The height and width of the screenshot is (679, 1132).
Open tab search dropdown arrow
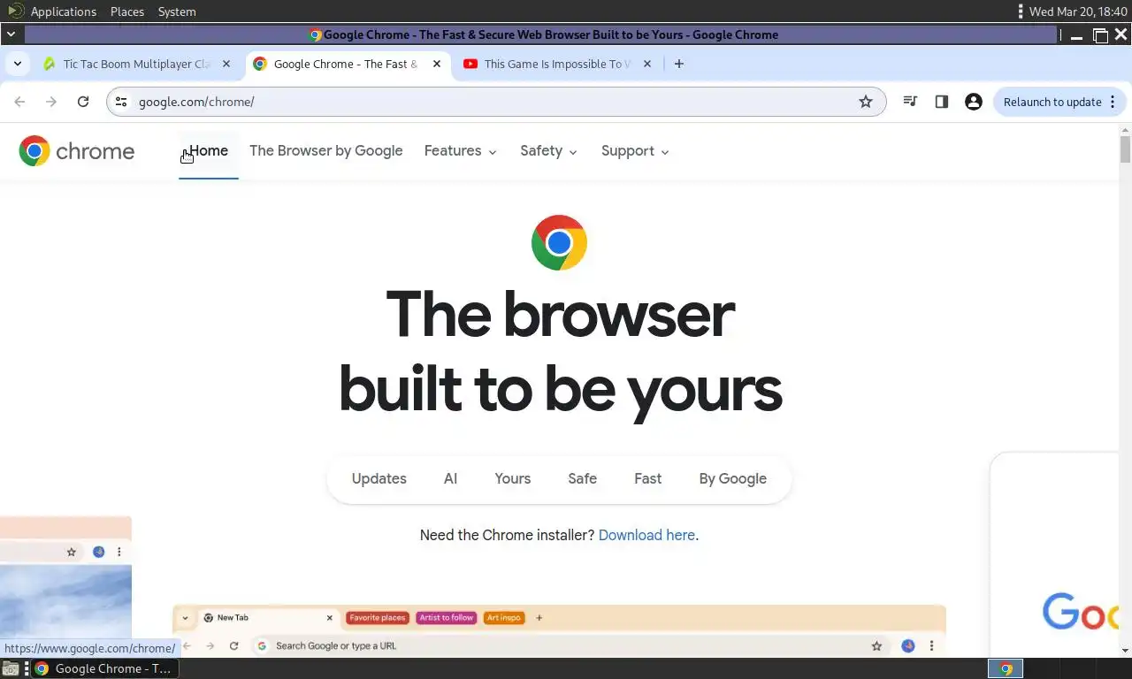(x=17, y=64)
